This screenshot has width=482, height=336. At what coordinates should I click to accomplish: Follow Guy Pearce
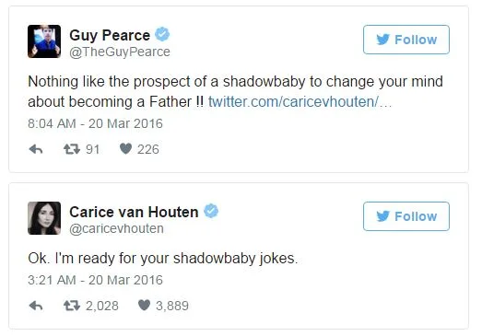click(406, 40)
